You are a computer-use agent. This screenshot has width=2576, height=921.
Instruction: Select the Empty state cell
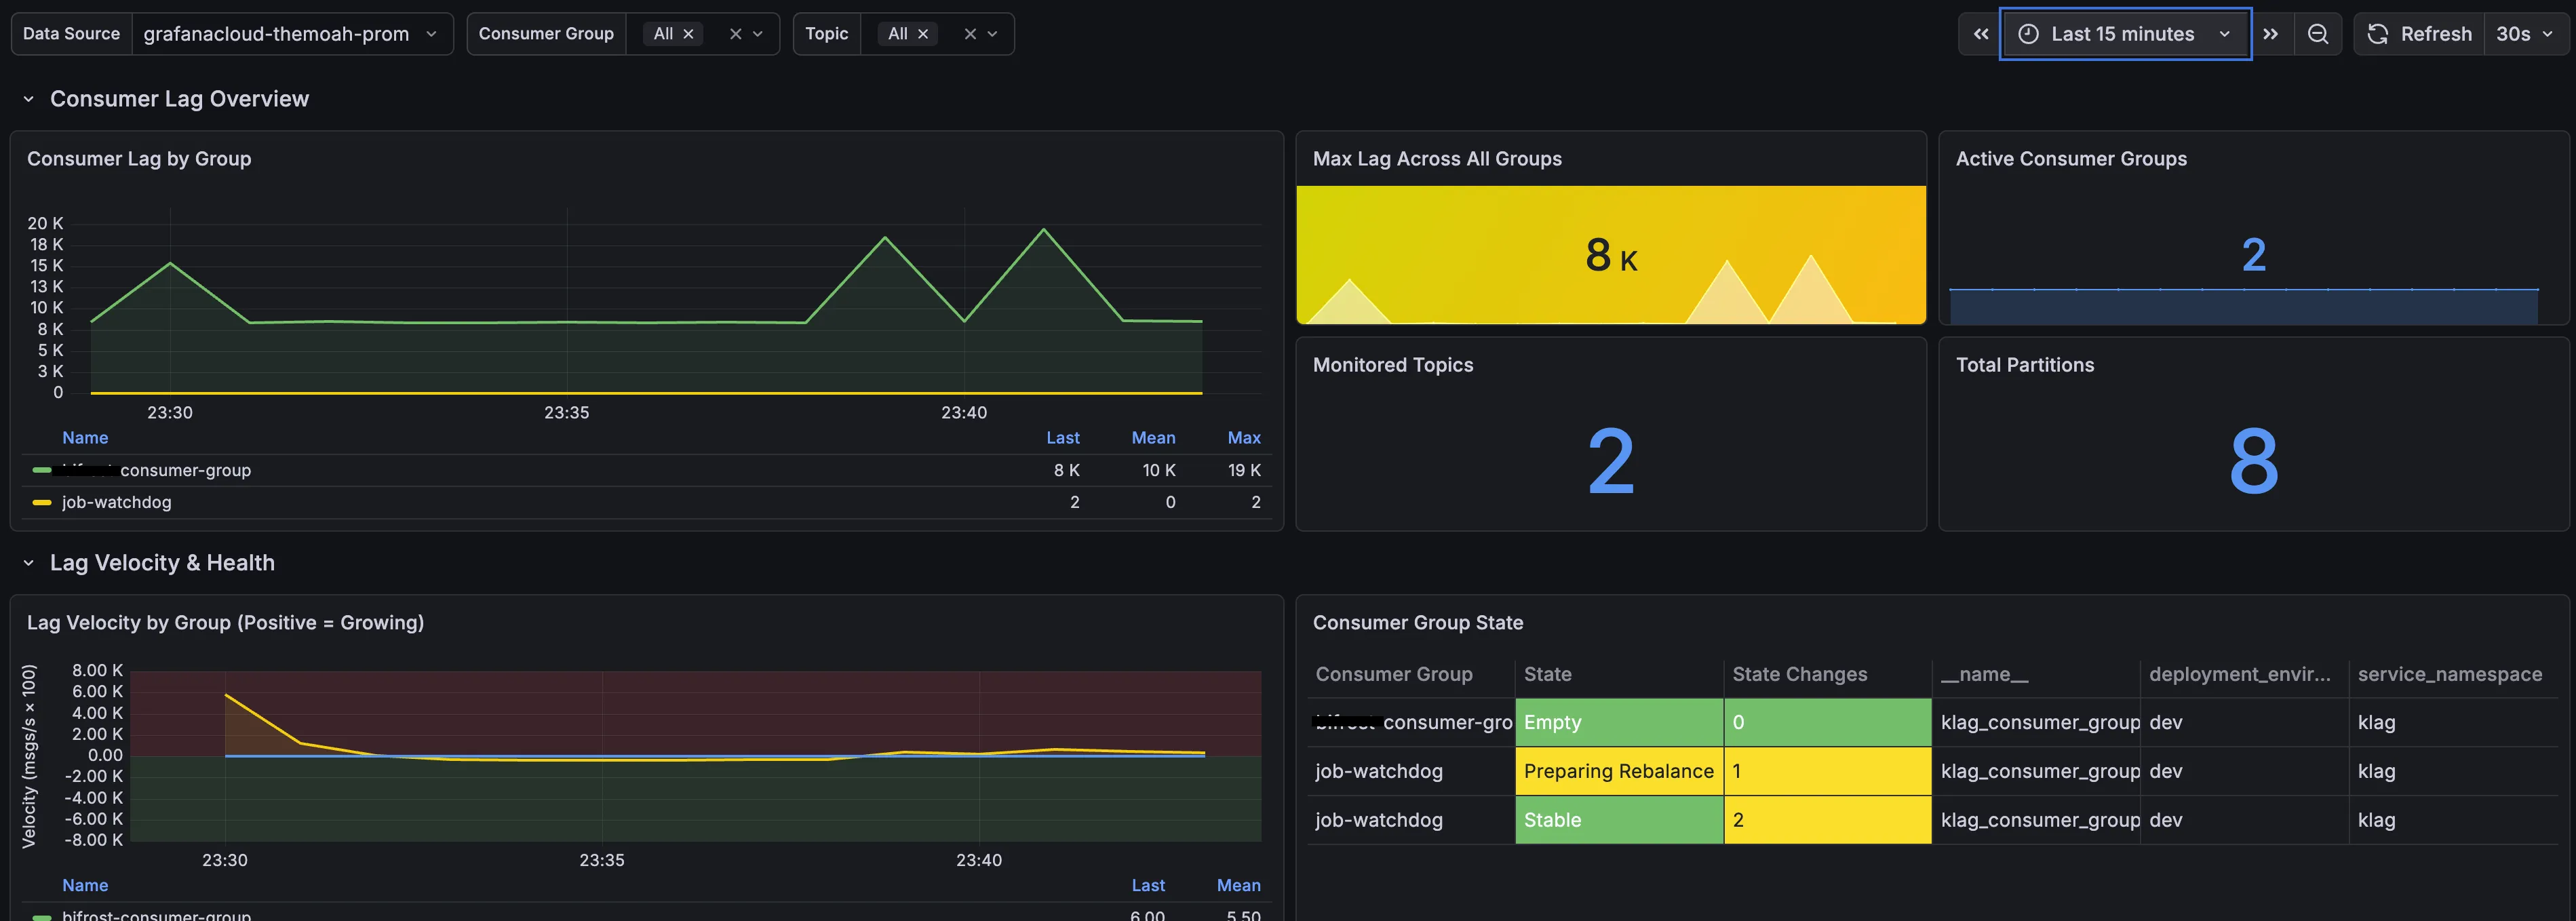click(1619, 722)
